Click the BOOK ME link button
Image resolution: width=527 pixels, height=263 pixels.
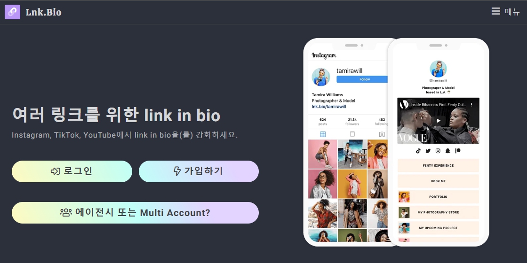[438, 181]
